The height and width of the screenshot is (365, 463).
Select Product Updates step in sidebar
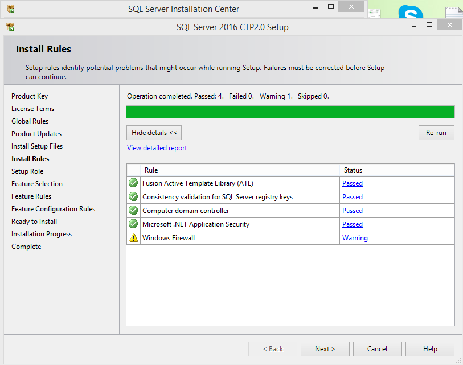tap(36, 134)
